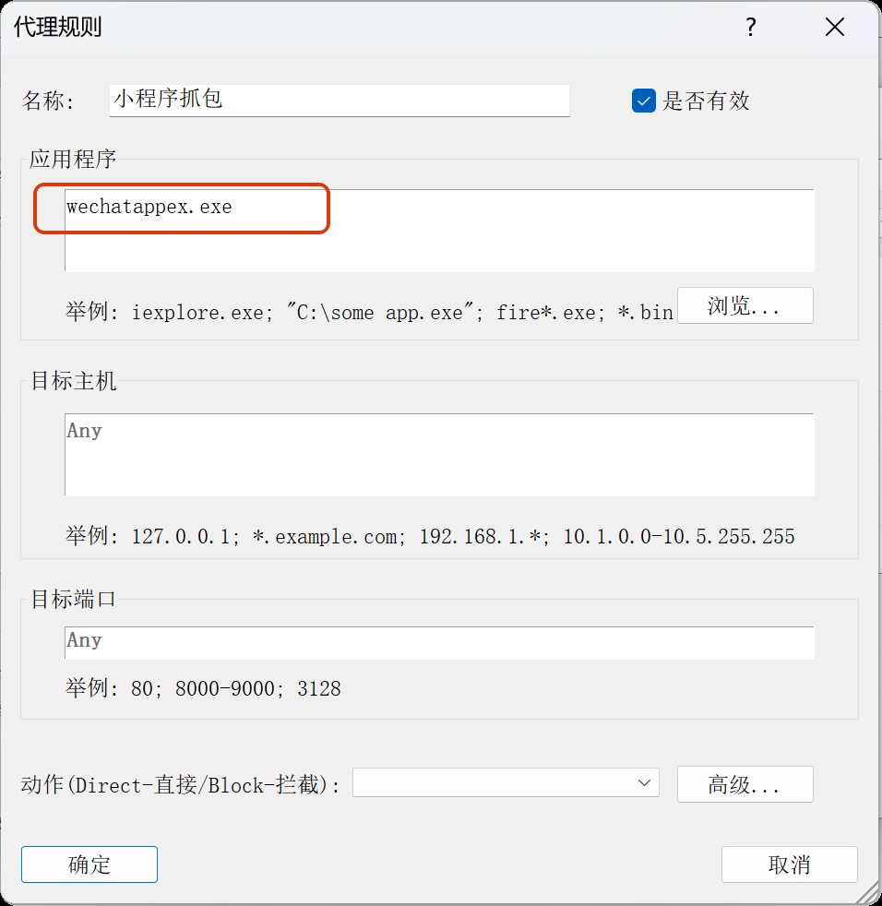This screenshot has width=882, height=906.
Task: Focus the 名称 field containing 小程序抓包
Action: click(339, 100)
